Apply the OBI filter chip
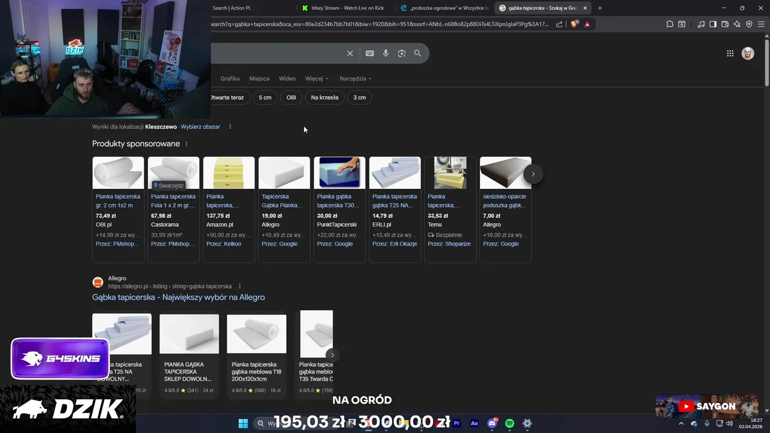 point(291,97)
